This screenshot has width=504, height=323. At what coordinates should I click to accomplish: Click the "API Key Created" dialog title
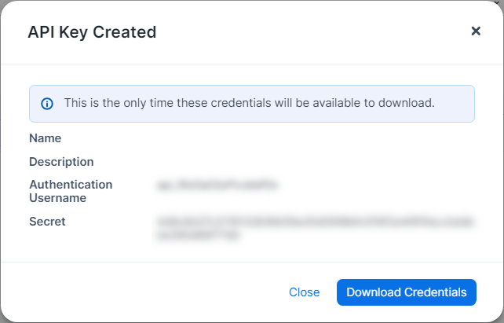(92, 32)
